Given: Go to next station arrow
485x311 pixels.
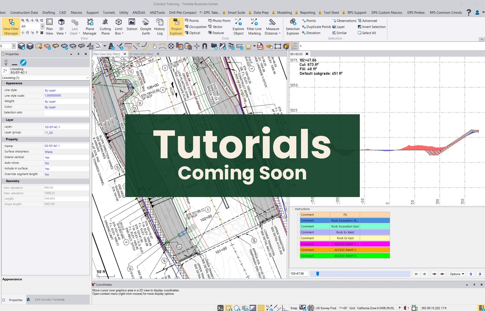Looking at the screenshot, I should (424, 274).
